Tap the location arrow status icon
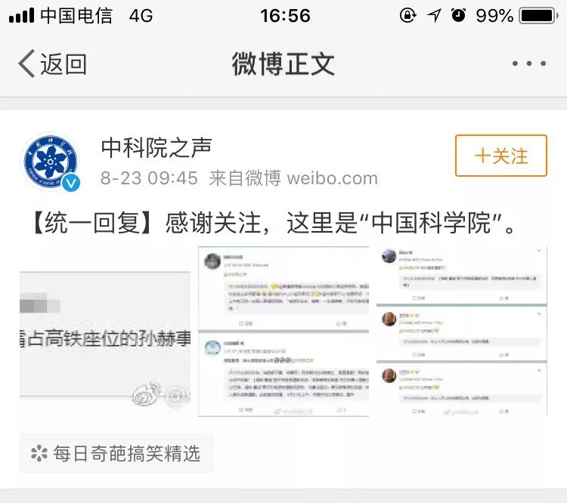Image resolution: width=567 pixels, height=503 pixels. (x=434, y=16)
